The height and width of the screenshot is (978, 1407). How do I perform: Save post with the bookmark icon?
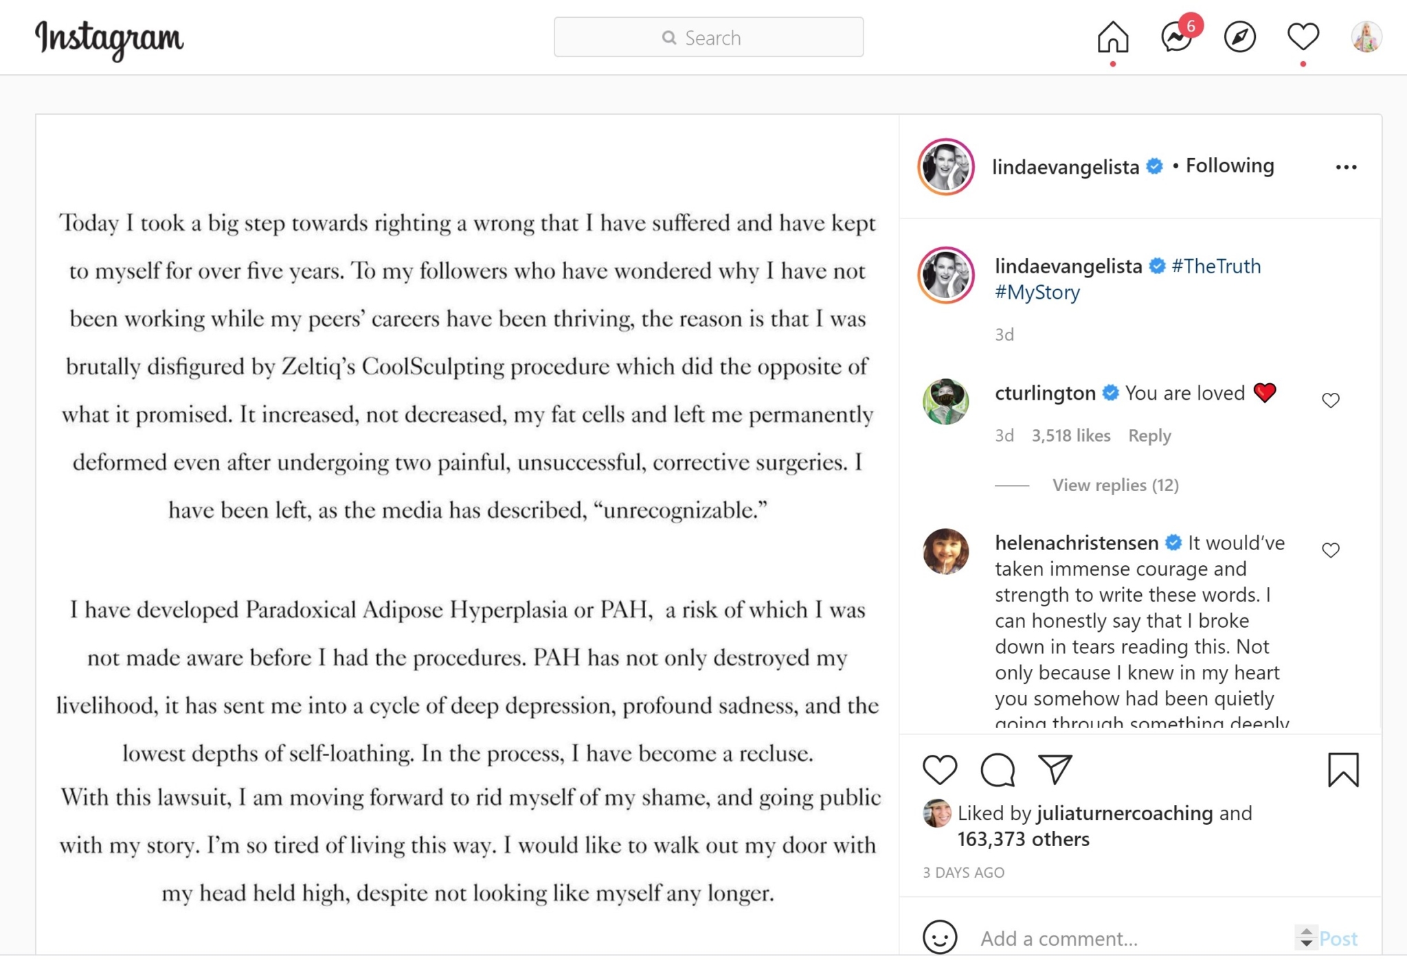click(1343, 769)
